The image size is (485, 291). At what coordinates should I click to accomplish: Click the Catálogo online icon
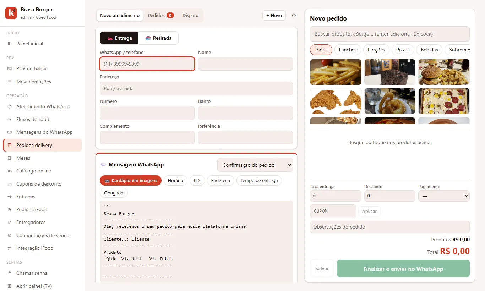[10, 171]
